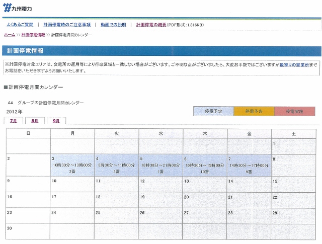322x244 pixels.
Task: Click the Wednesday 5th 18時30分 outage cell
Action: (160, 165)
